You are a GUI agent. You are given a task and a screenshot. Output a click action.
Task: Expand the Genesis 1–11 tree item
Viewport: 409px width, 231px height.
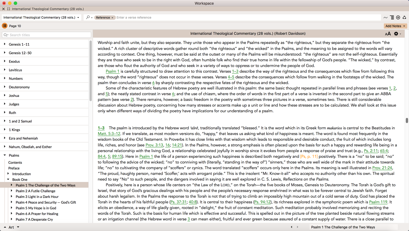coord(5,44)
